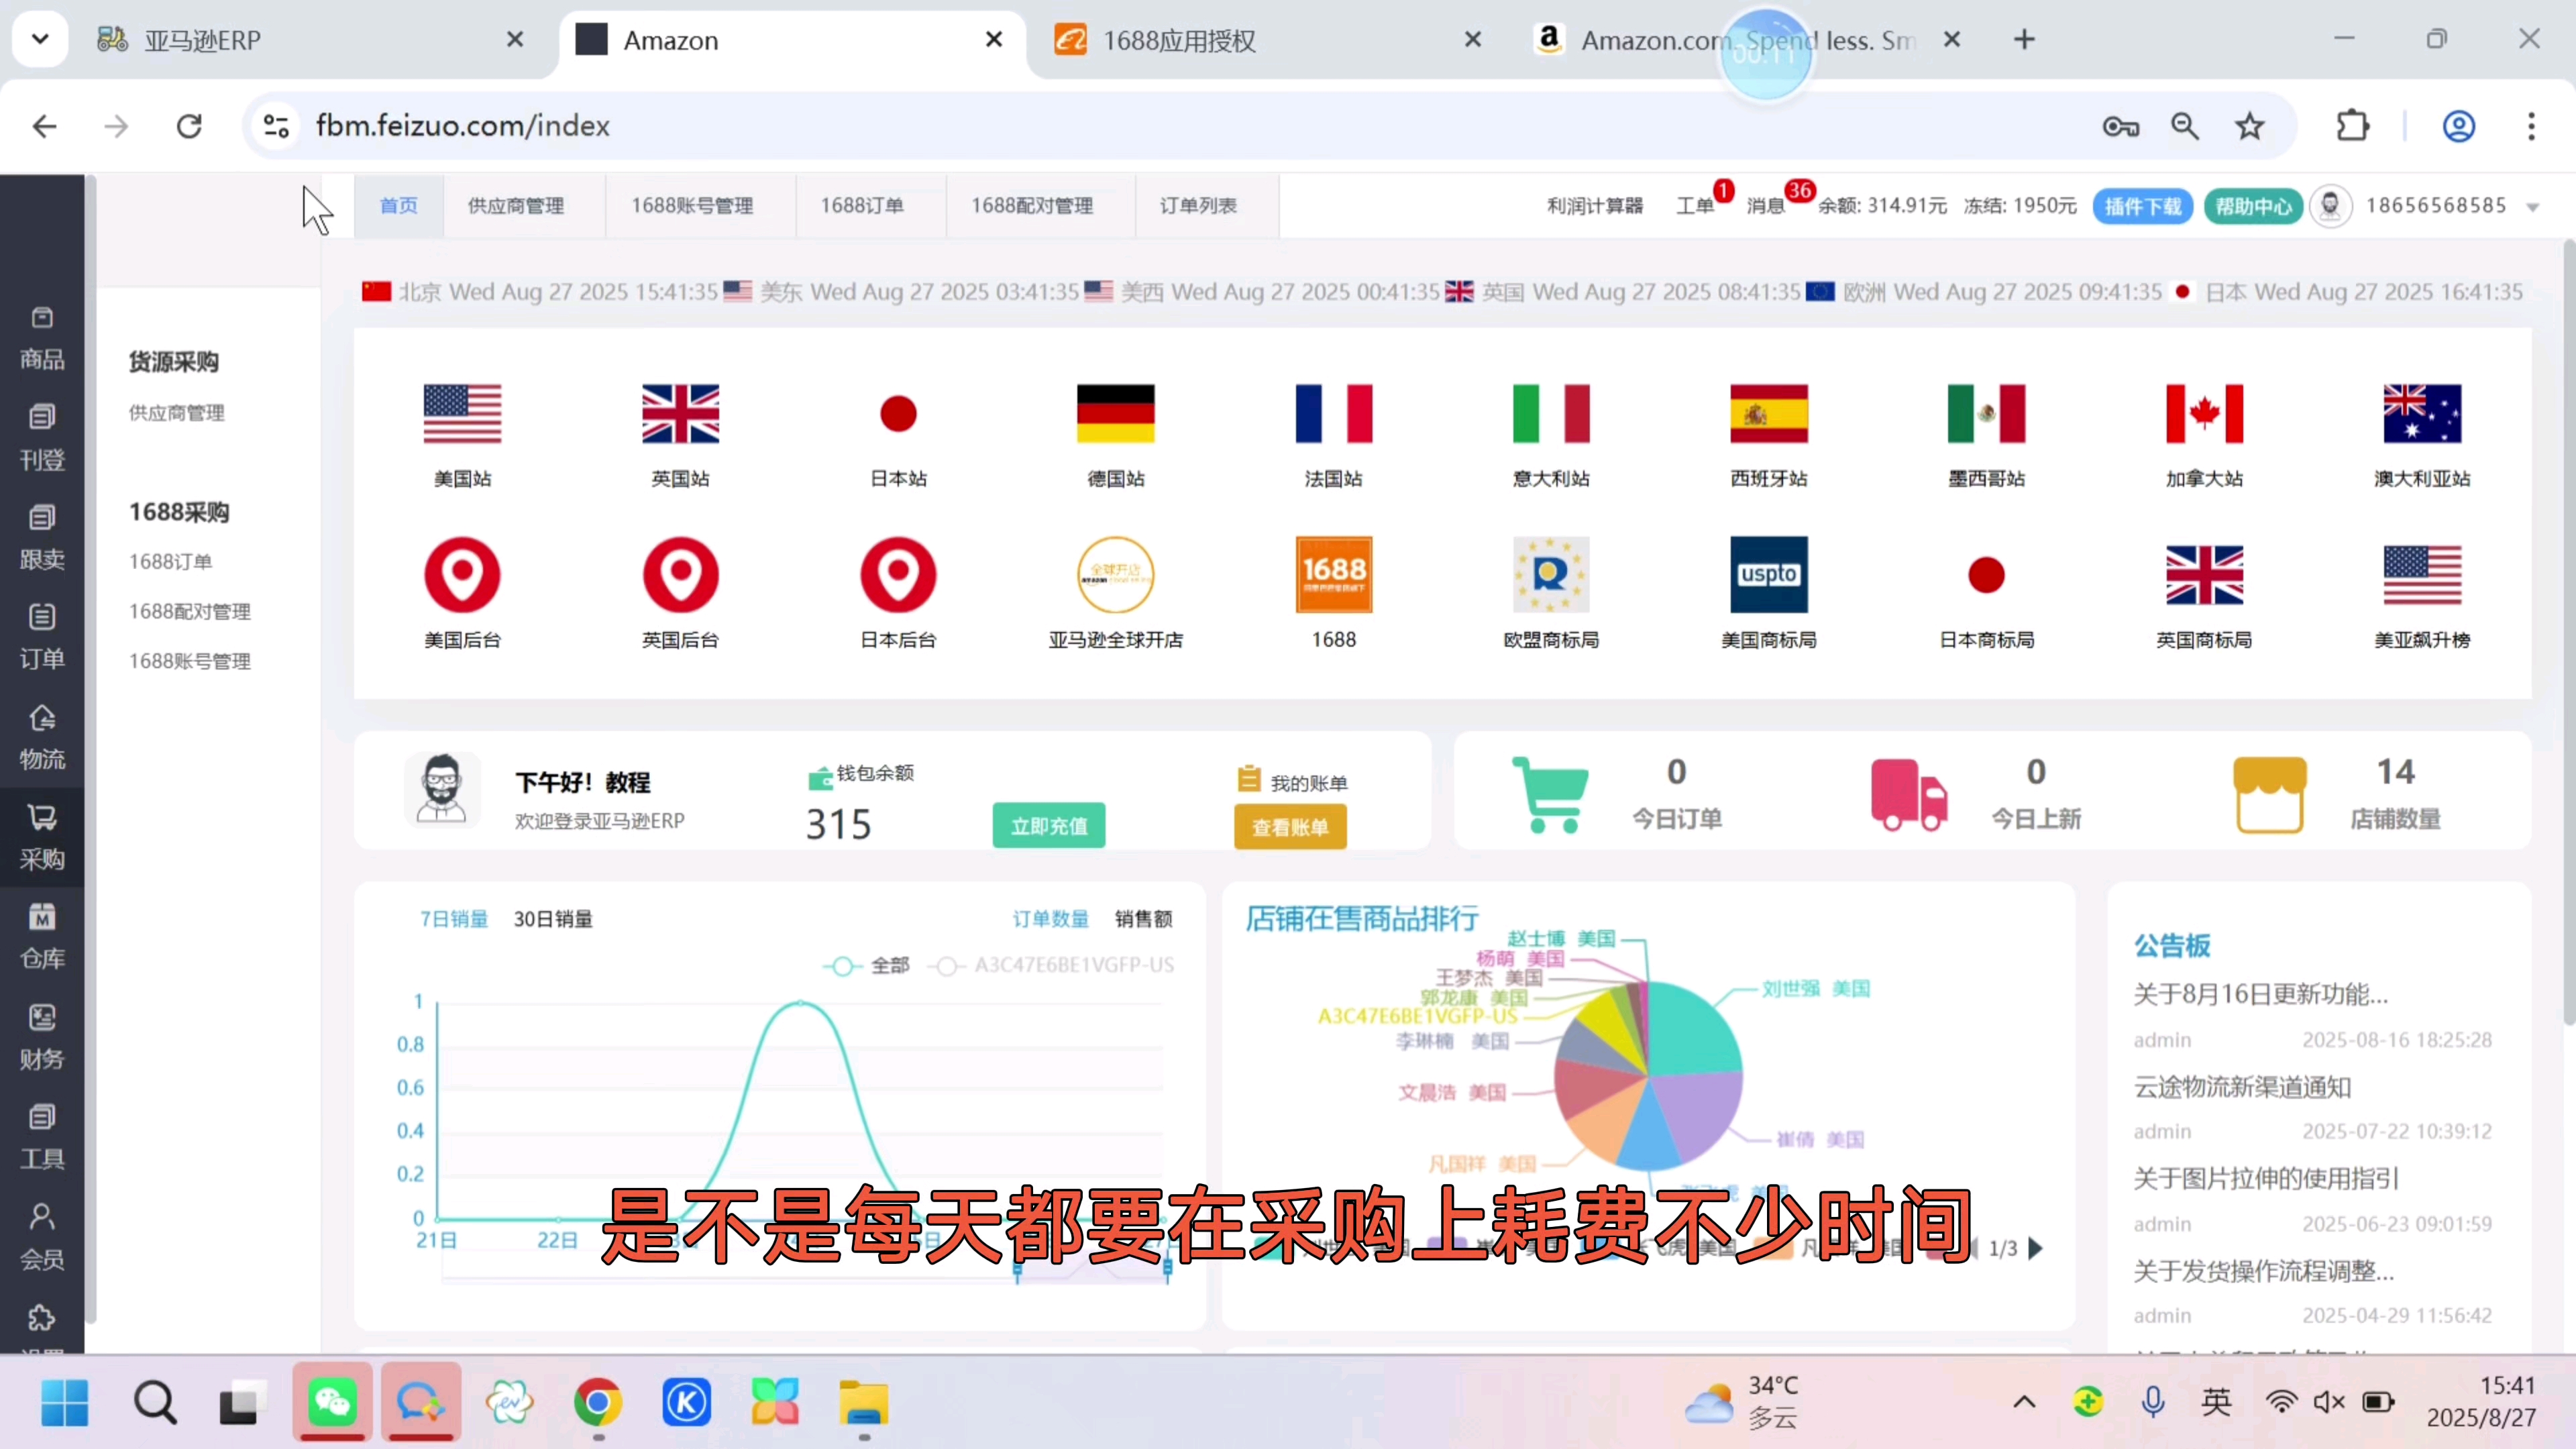Open the 英国后台 location pin icon
This screenshot has width=2576, height=1449.
point(680,575)
